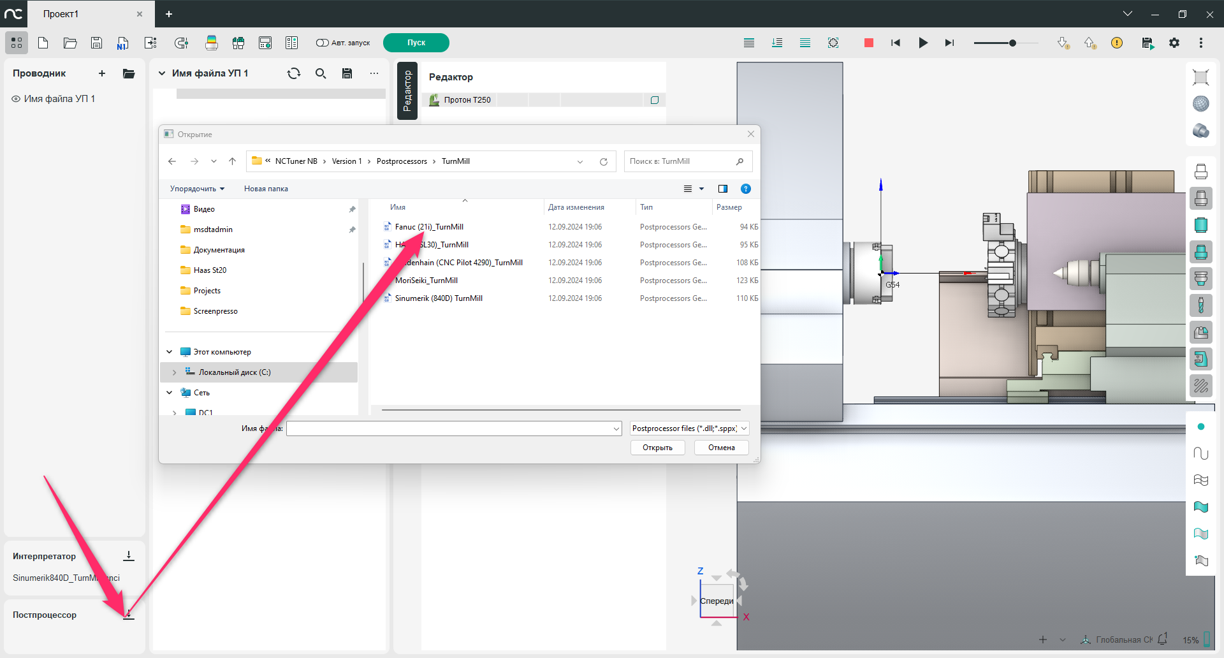Switch to the Проект1 tab

click(61, 14)
